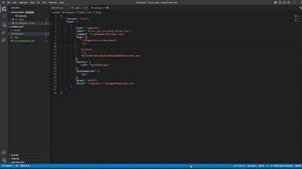Viewport: 302px width, 169px height.
Task: Toggle secondary side bar layout icon
Action: [284, 2]
